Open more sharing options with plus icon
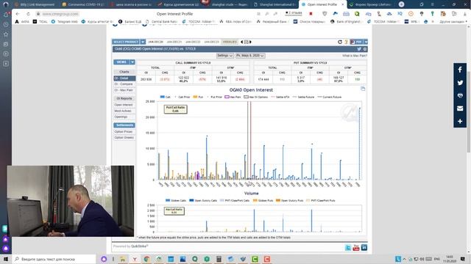 (460, 121)
